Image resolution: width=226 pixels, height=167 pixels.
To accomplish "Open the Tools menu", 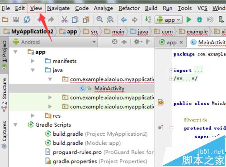I will (x=185, y=8).
